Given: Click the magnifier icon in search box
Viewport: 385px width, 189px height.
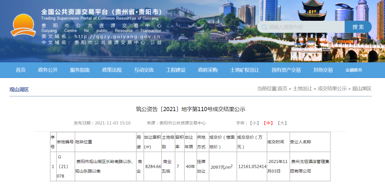Looking at the screenshot, I should [264, 27].
